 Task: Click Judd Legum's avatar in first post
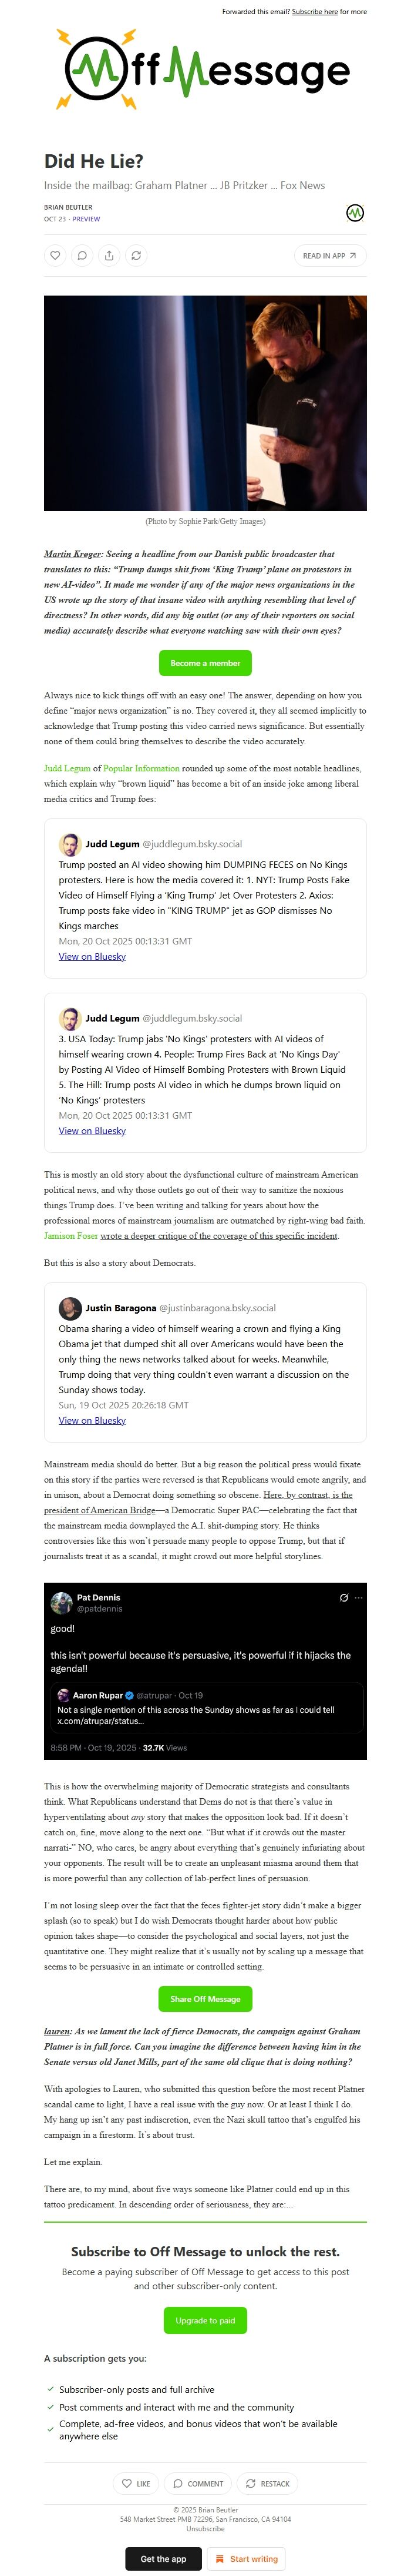coord(69,843)
